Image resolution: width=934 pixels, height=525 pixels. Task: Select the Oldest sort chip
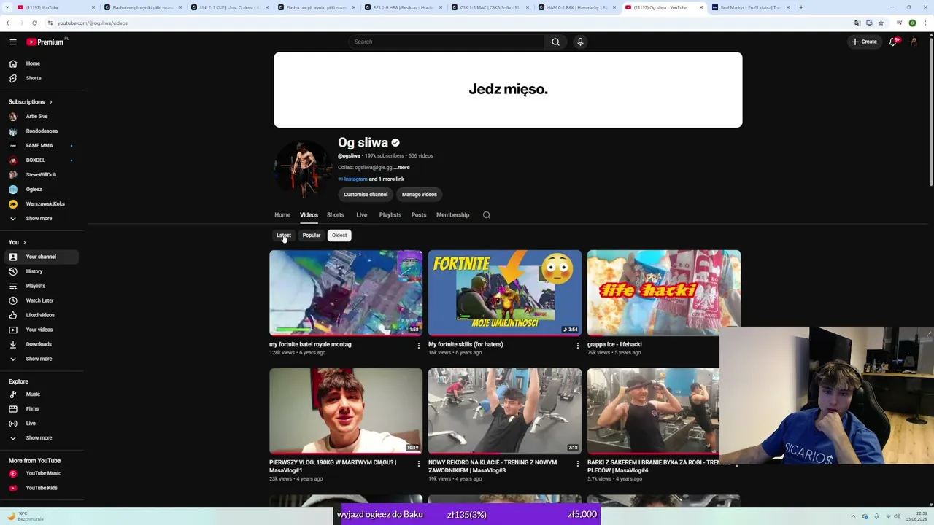[339, 236]
